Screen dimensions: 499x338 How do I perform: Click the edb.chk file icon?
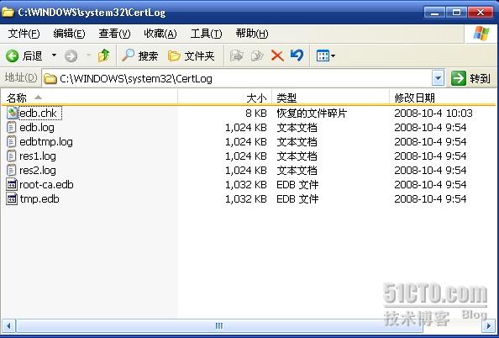point(12,114)
